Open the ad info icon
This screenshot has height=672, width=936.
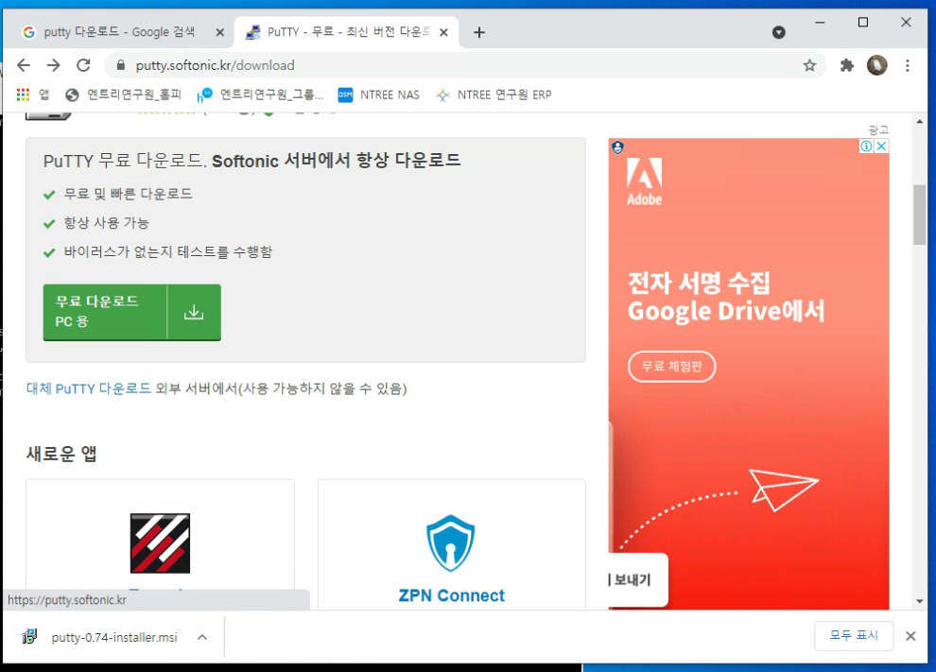(x=866, y=146)
